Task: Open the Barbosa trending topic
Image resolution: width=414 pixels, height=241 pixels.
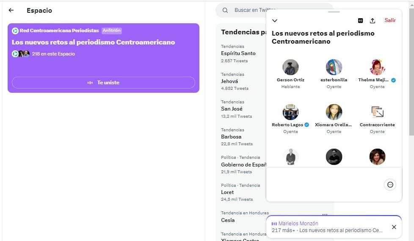Action: coord(231,137)
